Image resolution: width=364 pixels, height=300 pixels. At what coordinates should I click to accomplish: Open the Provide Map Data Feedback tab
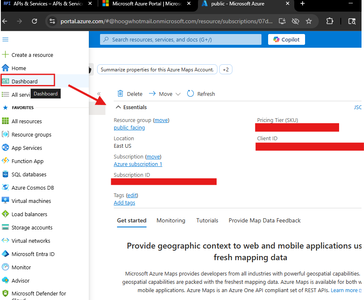[x=264, y=220]
